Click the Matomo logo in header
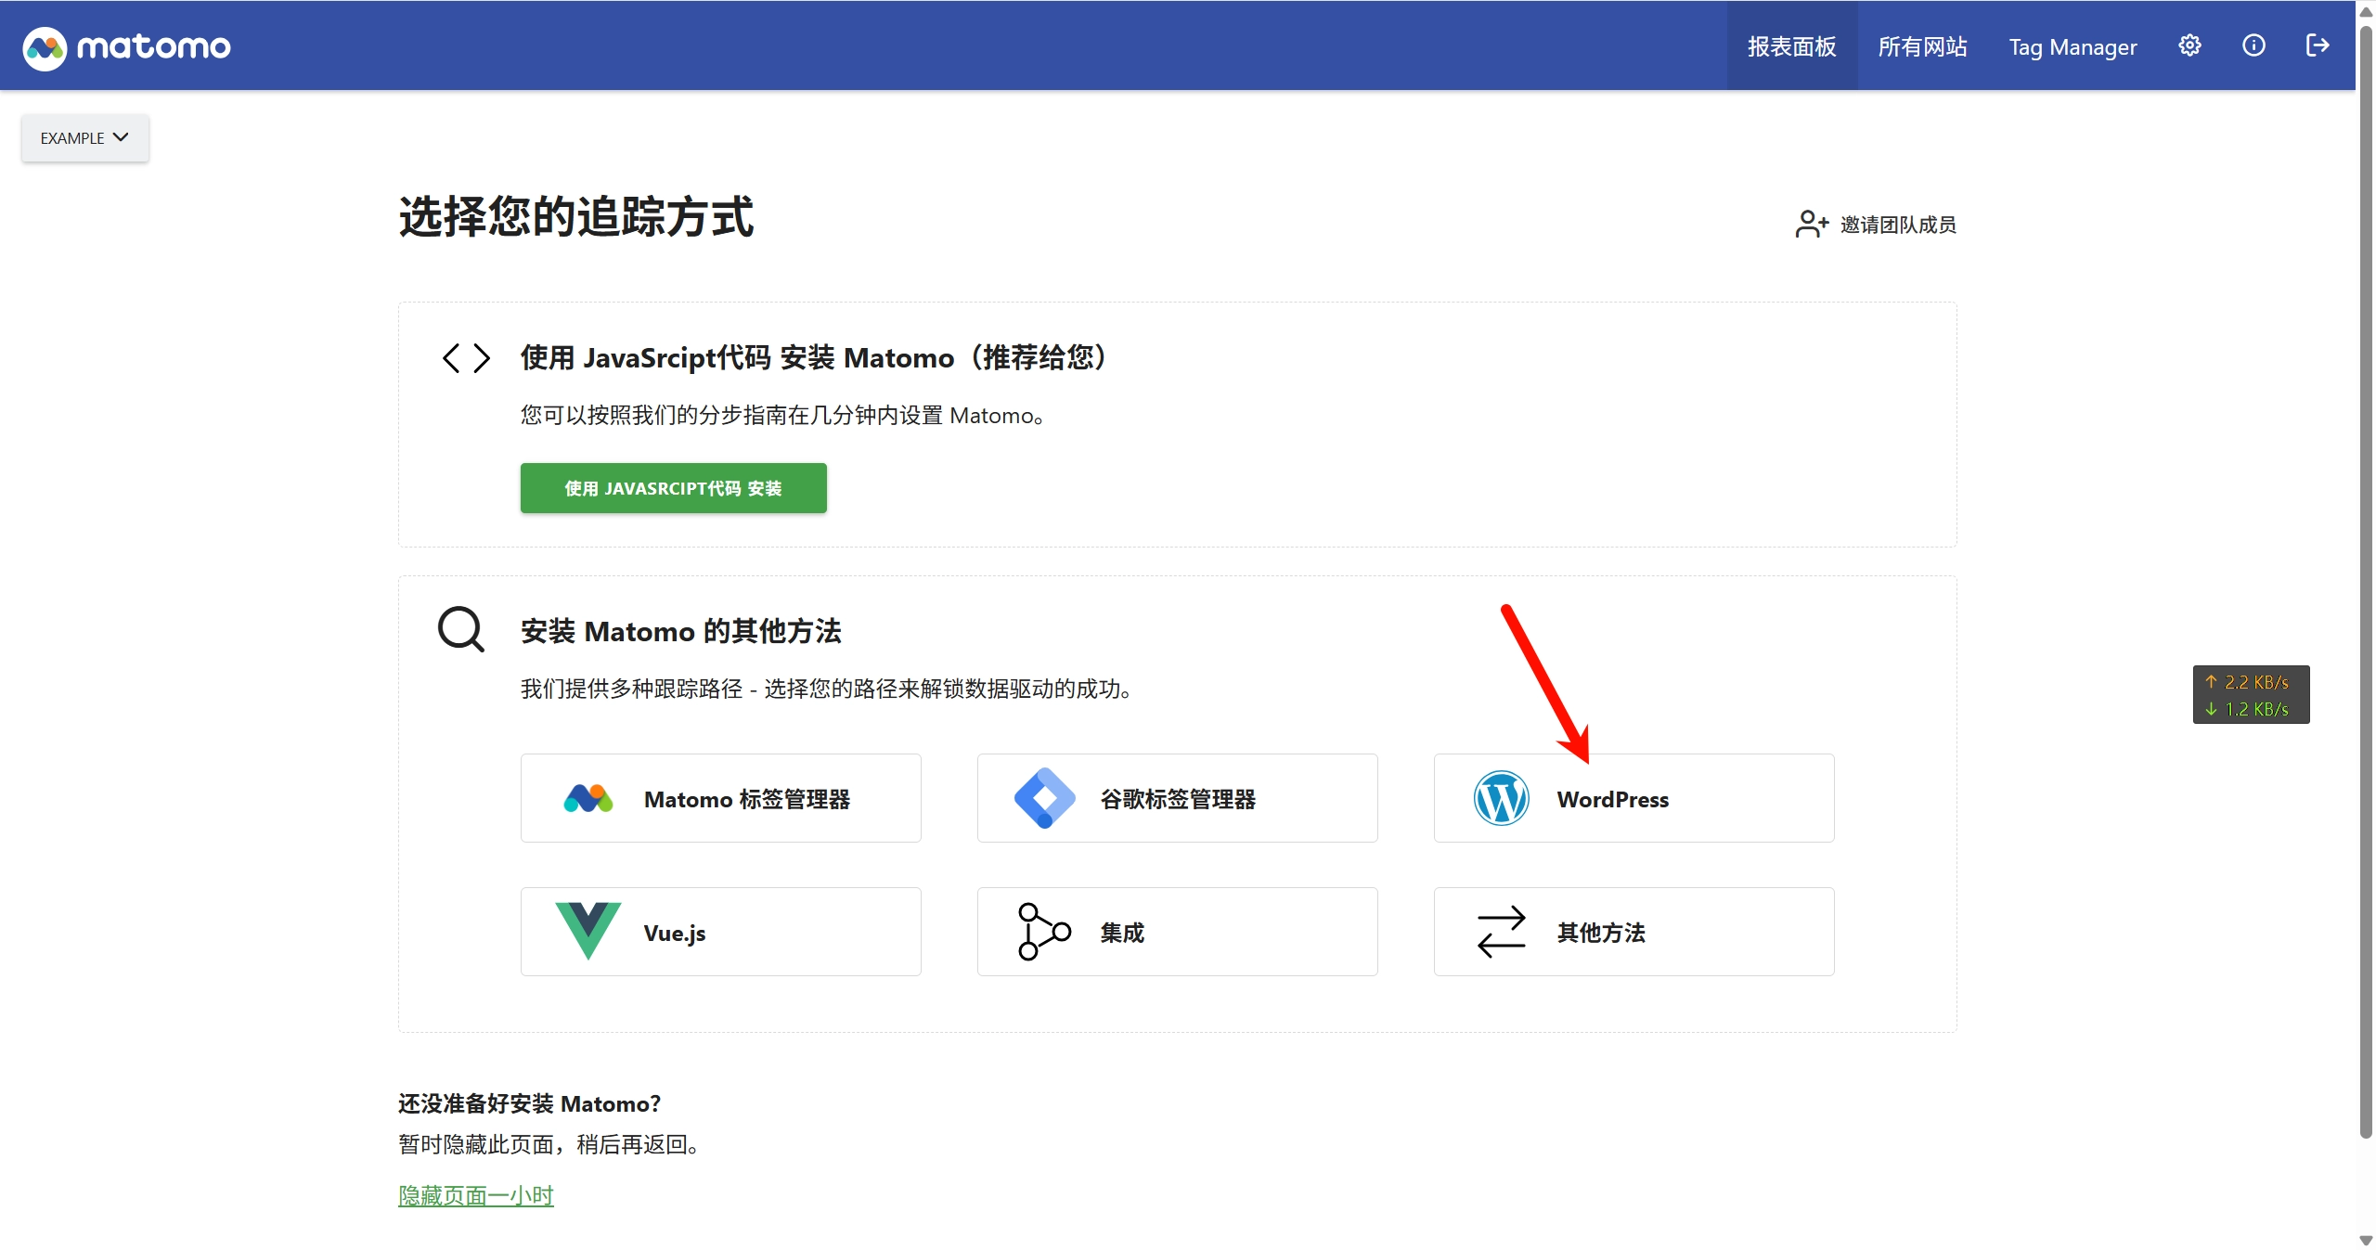The height and width of the screenshot is (1250, 2376). 127,46
